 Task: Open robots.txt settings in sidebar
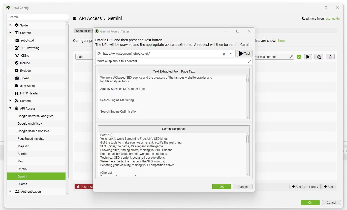point(27,41)
